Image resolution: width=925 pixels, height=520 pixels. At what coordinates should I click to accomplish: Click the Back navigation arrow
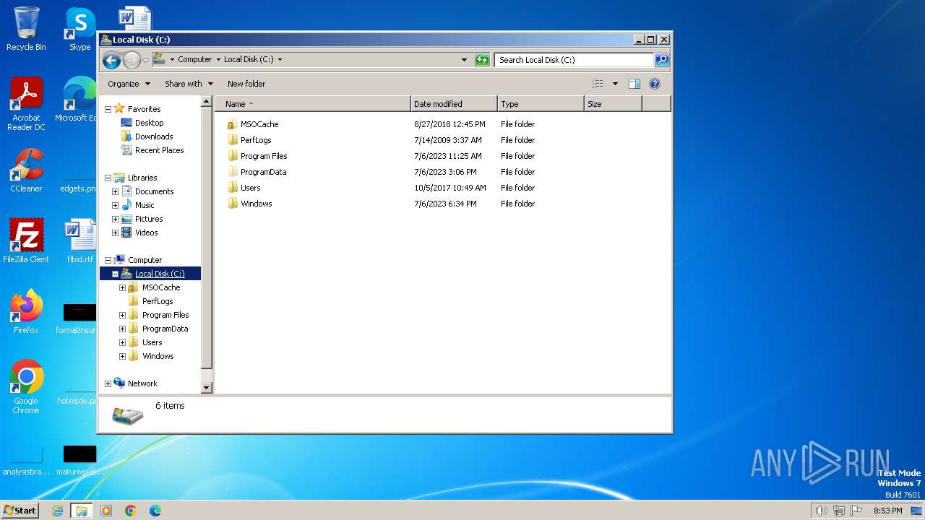(111, 60)
